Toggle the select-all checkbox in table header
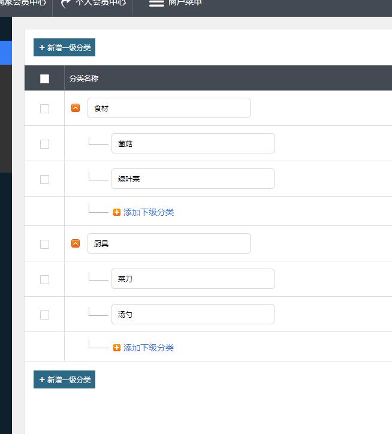Viewport: 392px width, 434px height. [44, 79]
